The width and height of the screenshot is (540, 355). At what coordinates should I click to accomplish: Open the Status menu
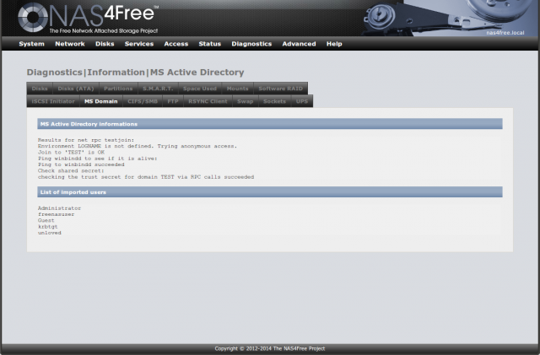210,44
